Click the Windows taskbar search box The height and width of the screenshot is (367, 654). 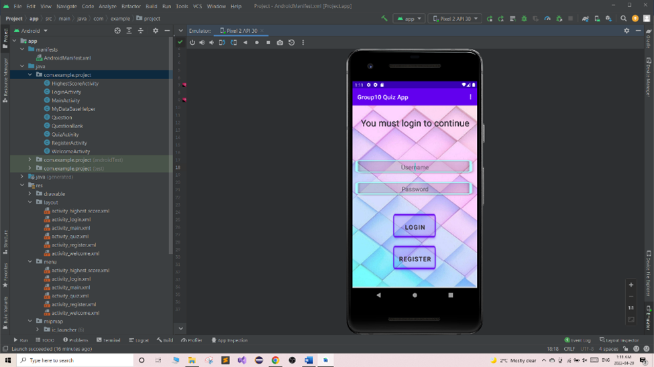[x=75, y=360]
